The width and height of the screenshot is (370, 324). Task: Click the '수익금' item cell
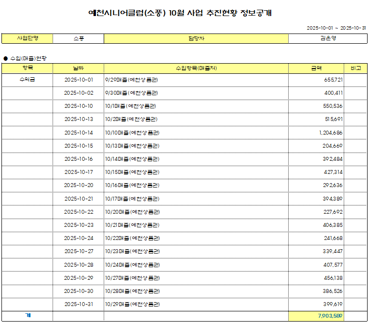coord(27,79)
